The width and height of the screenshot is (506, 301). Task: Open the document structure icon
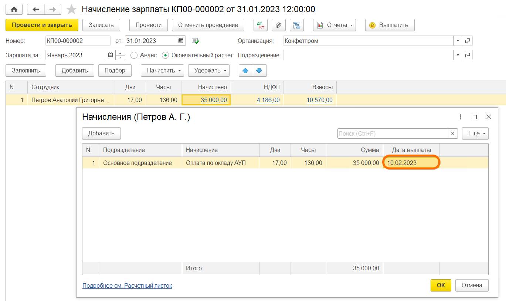(296, 25)
